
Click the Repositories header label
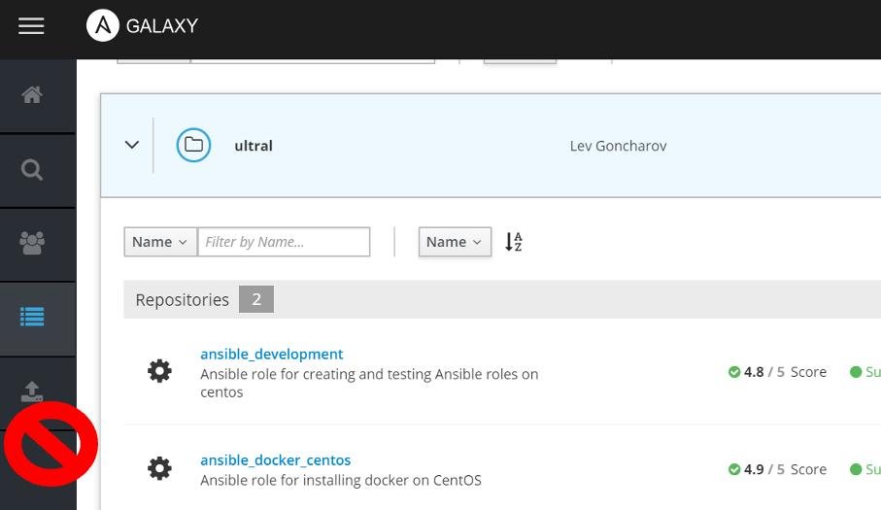pos(182,300)
